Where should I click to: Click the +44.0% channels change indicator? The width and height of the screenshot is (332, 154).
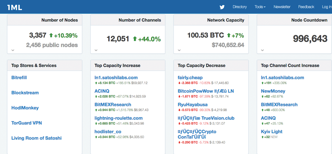tap(146, 39)
